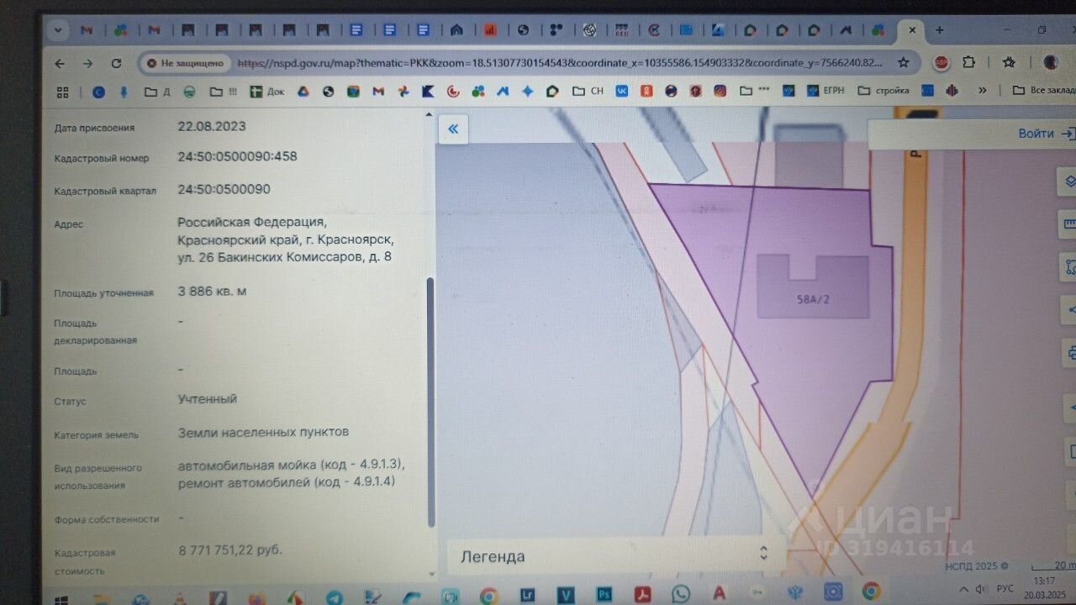1076x605 pixels.
Task: Select the cadastral number 24:50:0500090:458
Action: pyautogui.click(x=237, y=157)
